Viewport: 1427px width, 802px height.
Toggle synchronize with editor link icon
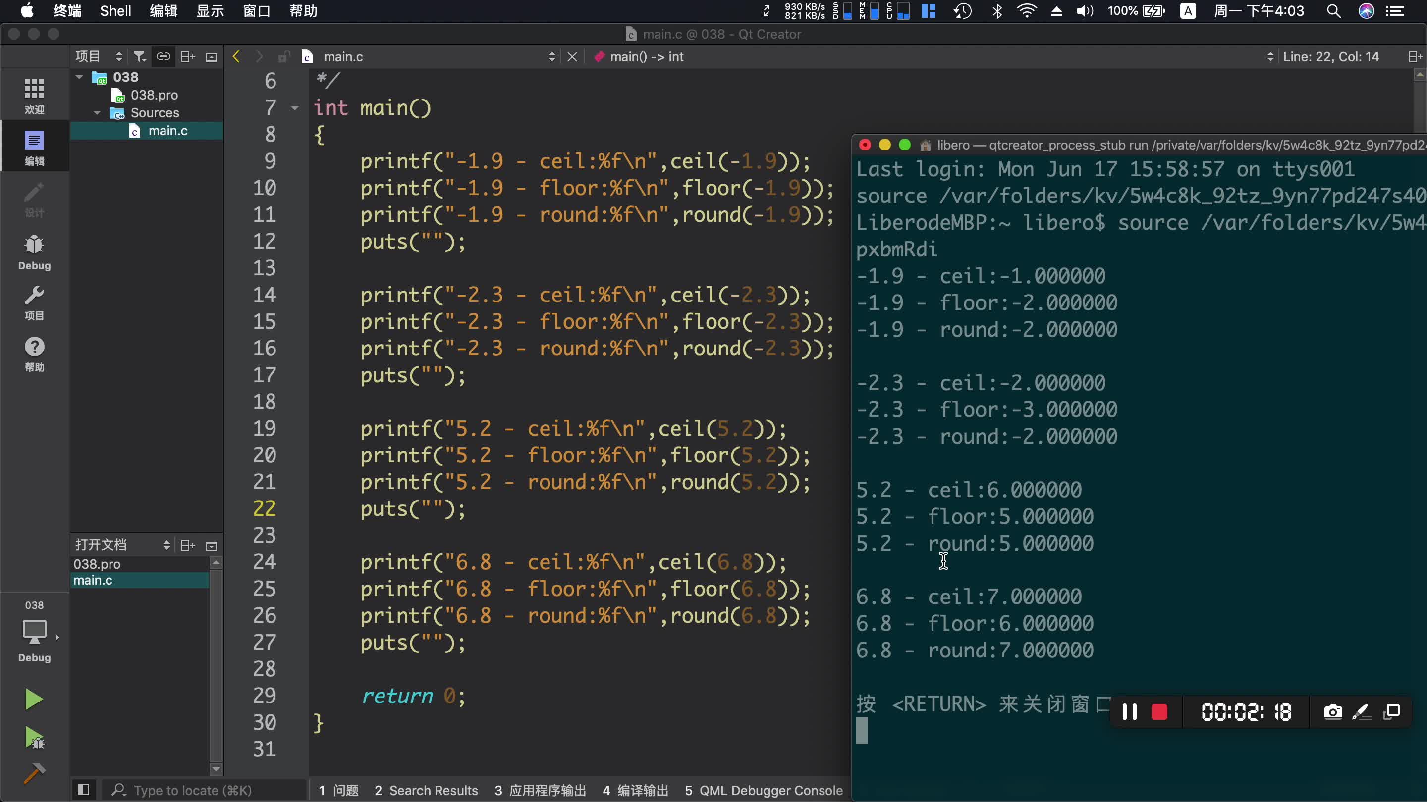tap(164, 57)
